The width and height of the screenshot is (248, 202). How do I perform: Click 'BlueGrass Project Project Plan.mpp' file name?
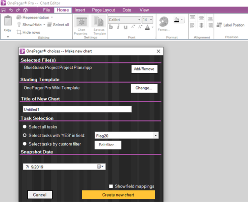pyautogui.click(x=58, y=67)
